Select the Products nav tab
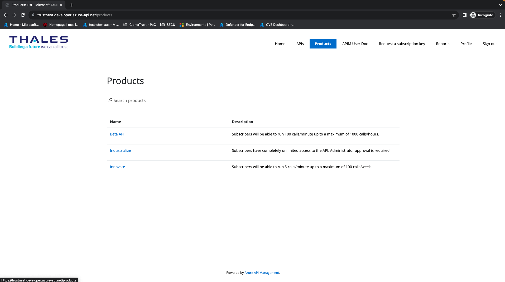 [x=323, y=44]
